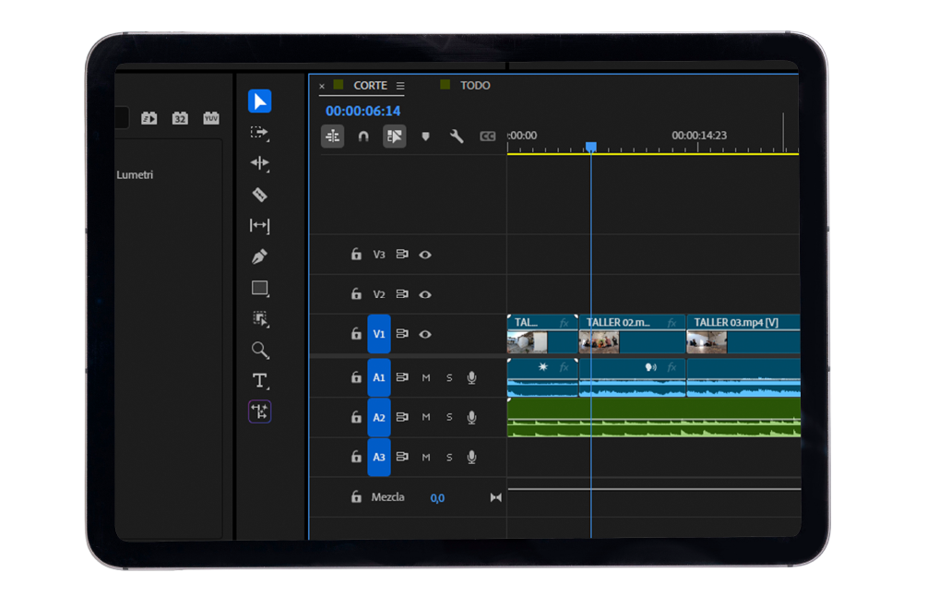Activate the Type text tool

259,380
